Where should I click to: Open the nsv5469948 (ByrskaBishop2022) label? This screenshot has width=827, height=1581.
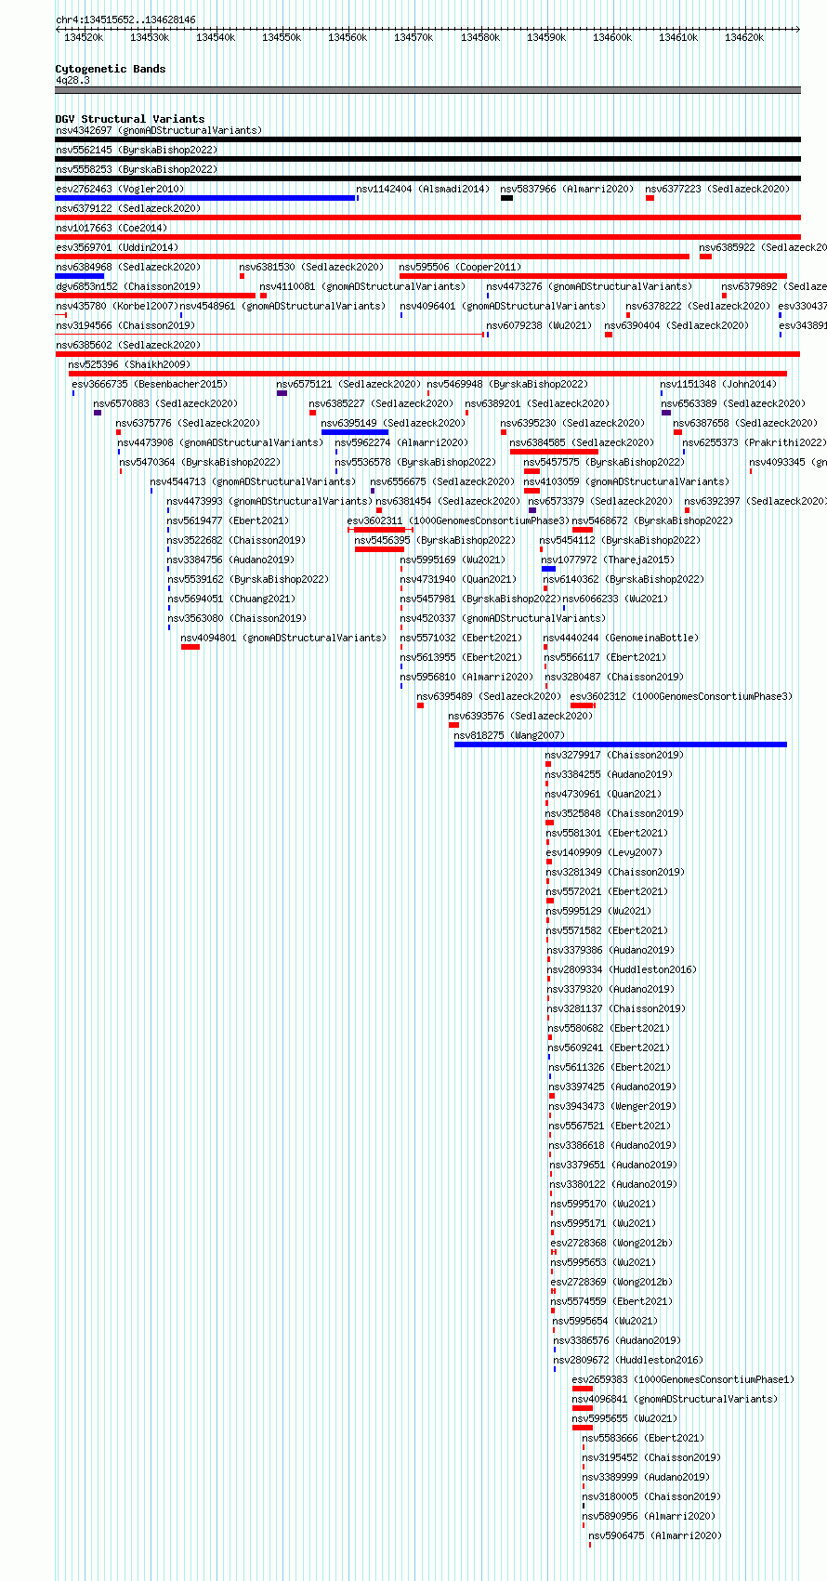pyautogui.click(x=507, y=384)
